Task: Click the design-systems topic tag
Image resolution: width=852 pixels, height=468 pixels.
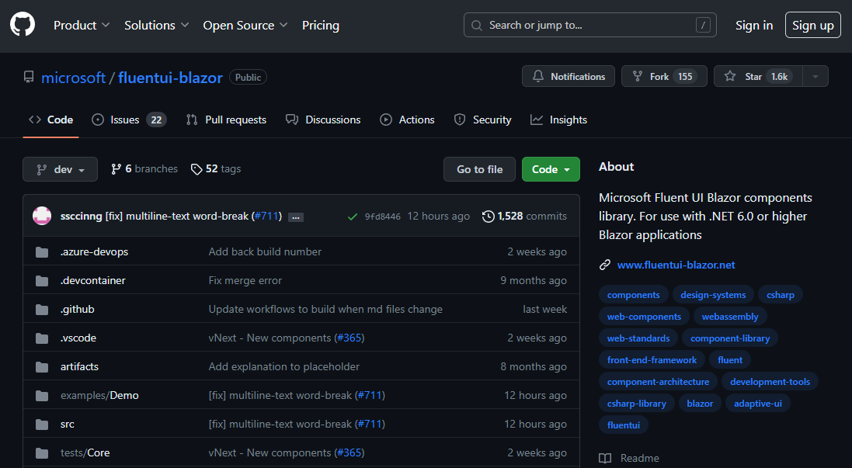Action: click(x=713, y=295)
